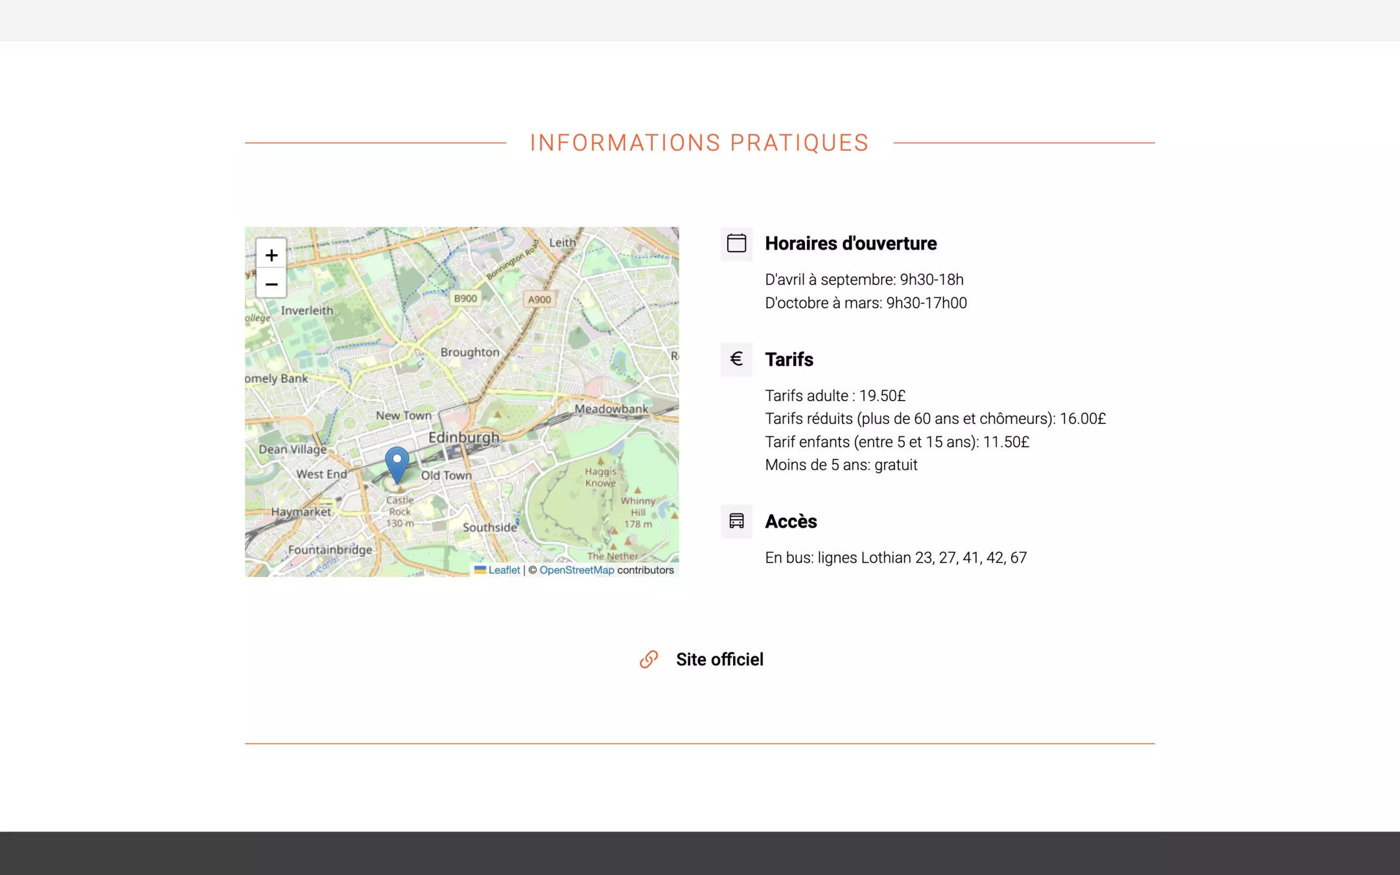Click the Accès heading
The width and height of the screenshot is (1400, 875).
(x=791, y=521)
